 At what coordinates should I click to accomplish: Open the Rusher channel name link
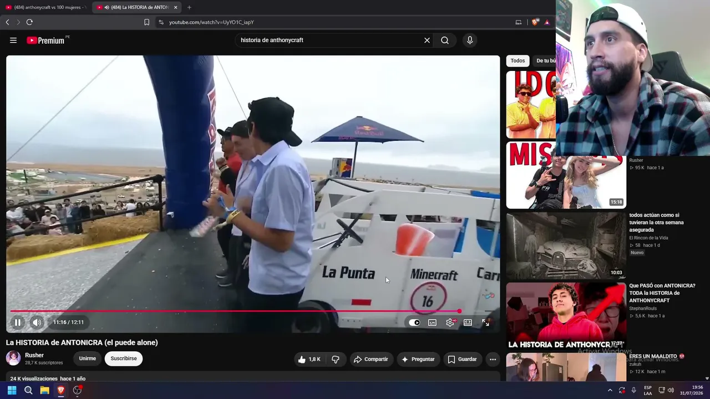click(34, 355)
